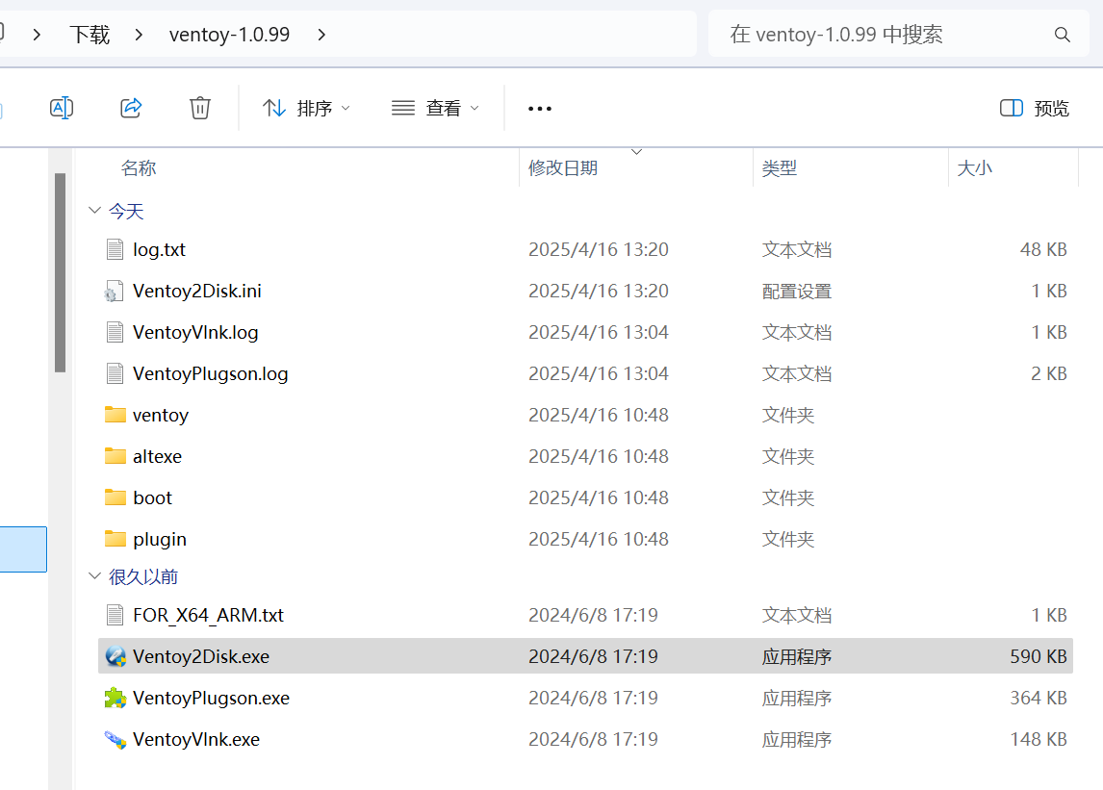The width and height of the screenshot is (1103, 790).
Task: Click the altexe folder icon
Action: point(115,456)
